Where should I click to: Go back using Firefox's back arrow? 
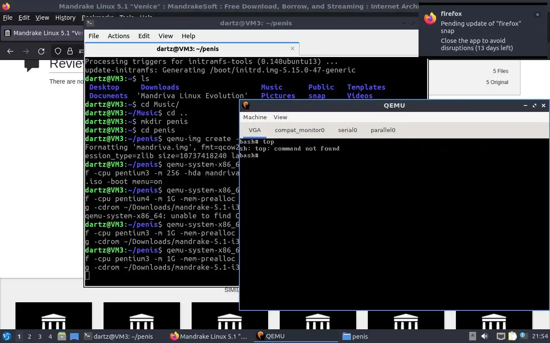[10, 51]
